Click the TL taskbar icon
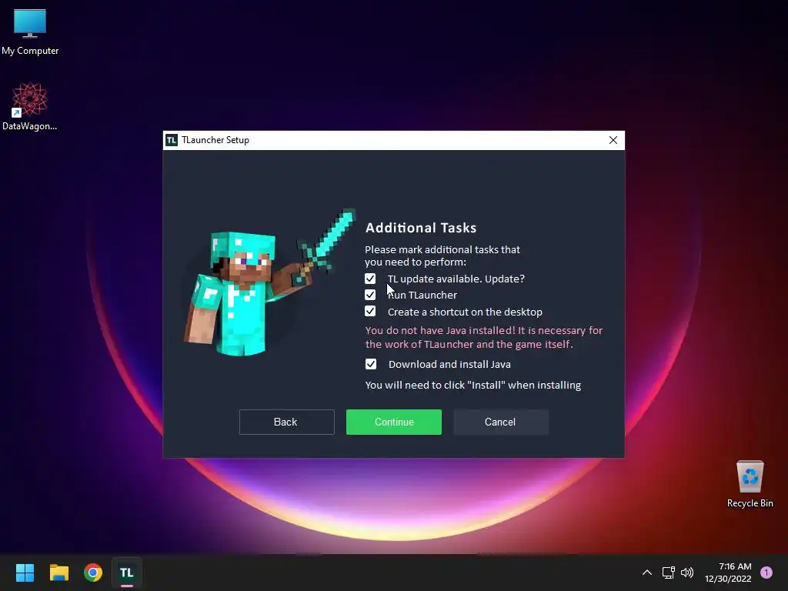788x591 pixels. (127, 573)
